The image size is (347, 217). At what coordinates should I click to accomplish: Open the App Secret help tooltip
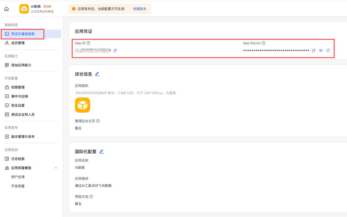pyautogui.click(x=263, y=43)
